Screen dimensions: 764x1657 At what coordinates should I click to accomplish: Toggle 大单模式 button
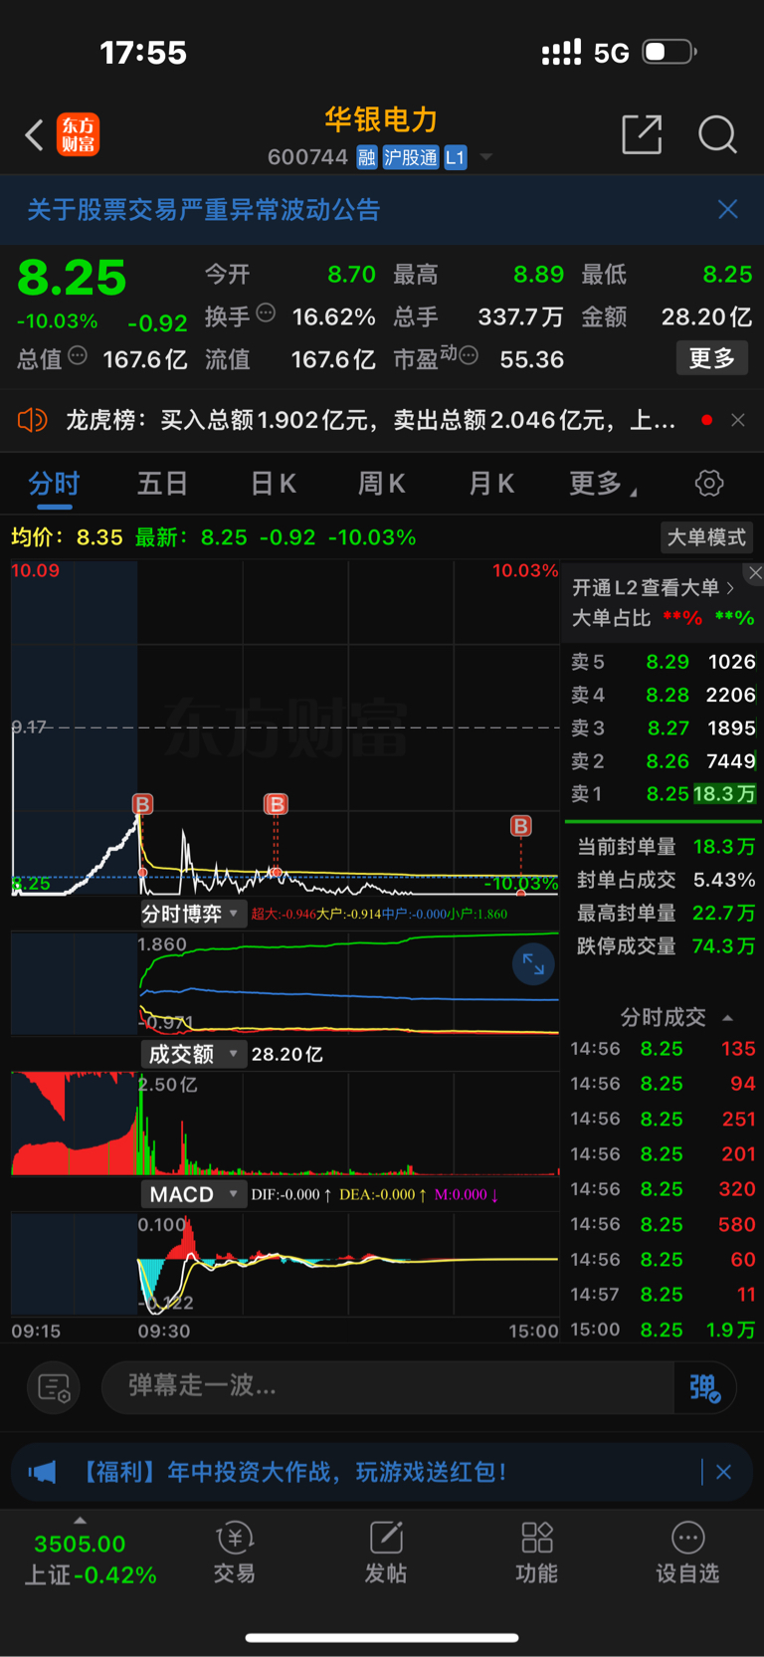click(x=706, y=537)
